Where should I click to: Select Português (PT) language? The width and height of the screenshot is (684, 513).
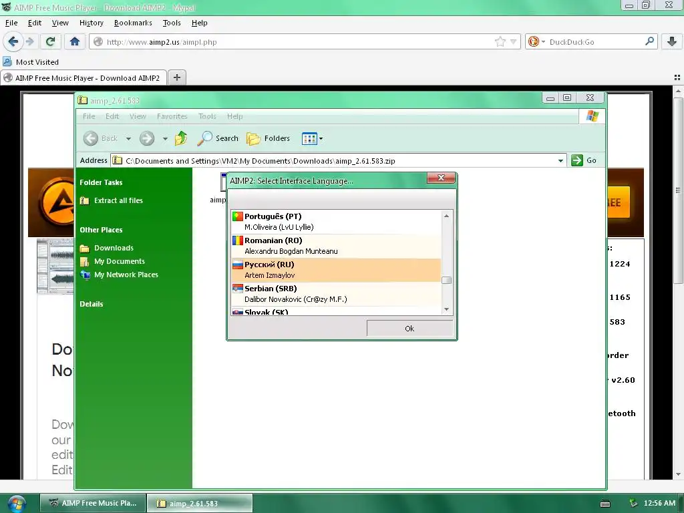point(336,222)
